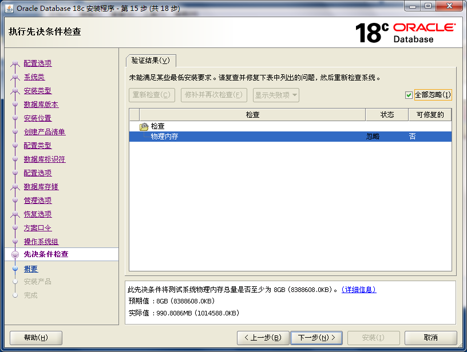Go to the 操作系统组 step
Screen dimensions: 467x352
point(41,242)
